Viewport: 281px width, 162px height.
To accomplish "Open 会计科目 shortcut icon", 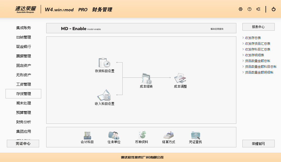I will 87,135.
